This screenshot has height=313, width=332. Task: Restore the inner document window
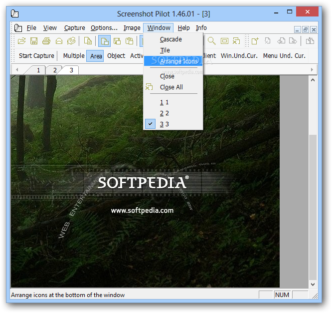[305, 29]
